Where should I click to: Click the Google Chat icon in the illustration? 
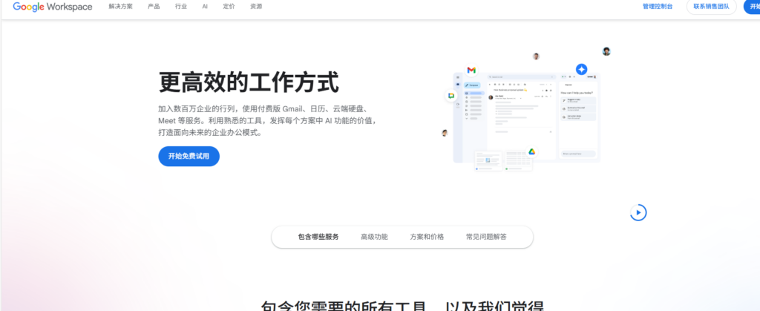click(451, 96)
